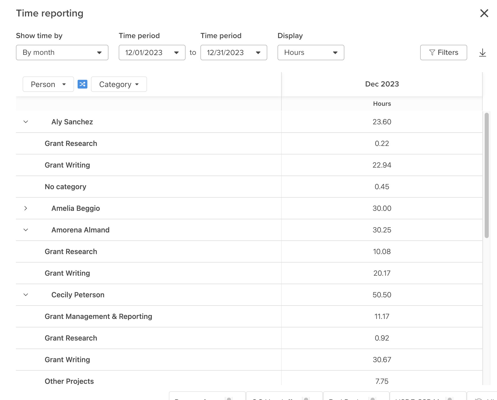The width and height of the screenshot is (497, 400).
Task: Click the 7.75 hours value
Action: 382,381
